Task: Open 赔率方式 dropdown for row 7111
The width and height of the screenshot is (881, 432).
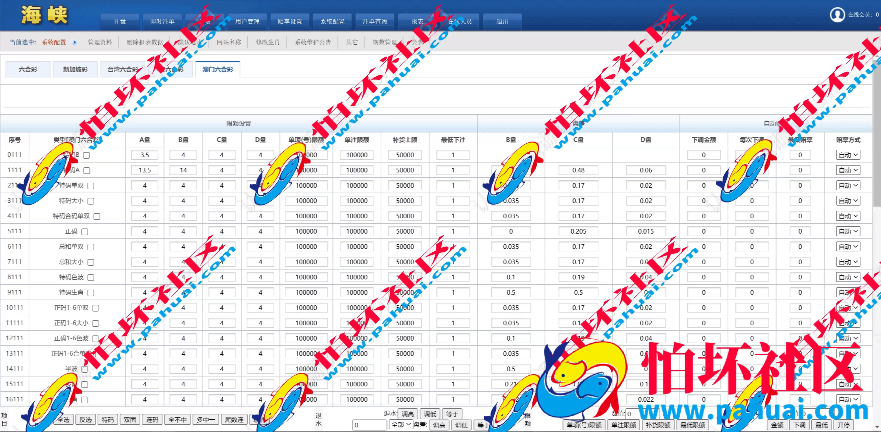Action: pos(848,262)
